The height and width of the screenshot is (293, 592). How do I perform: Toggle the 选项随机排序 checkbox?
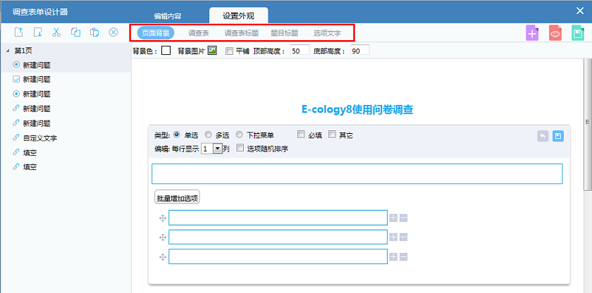pos(240,148)
